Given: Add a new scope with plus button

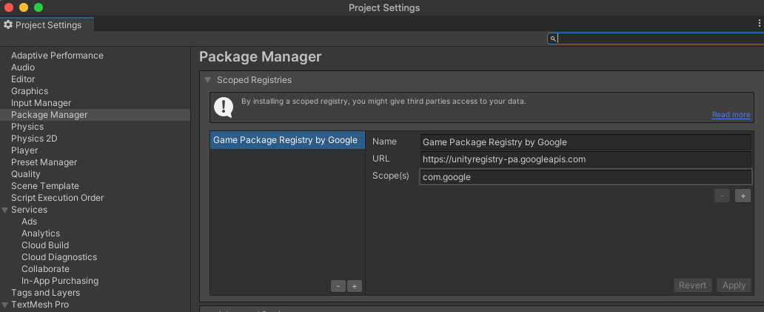Looking at the screenshot, I should pos(743,196).
